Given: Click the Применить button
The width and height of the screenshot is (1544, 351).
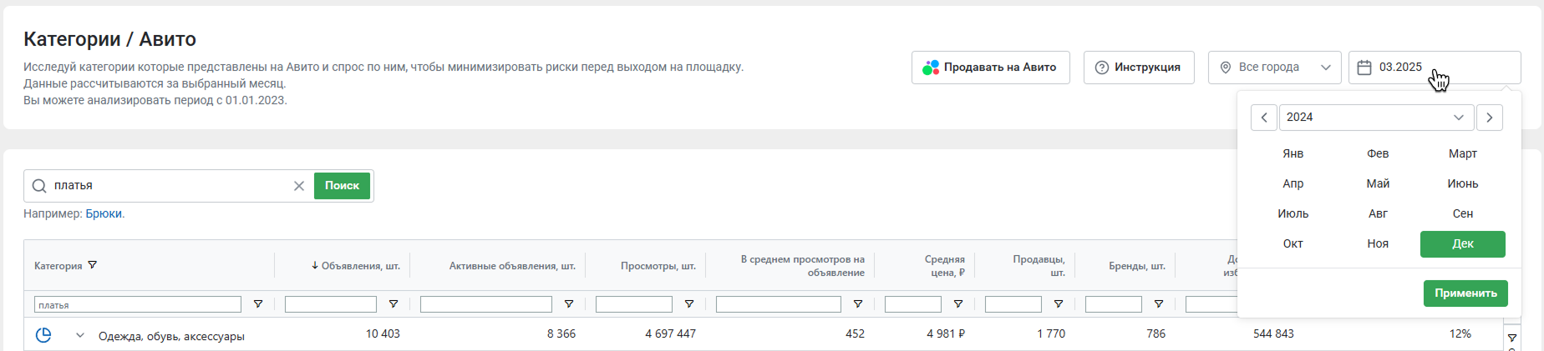Looking at the screenshot, I should pos(1465,293).
